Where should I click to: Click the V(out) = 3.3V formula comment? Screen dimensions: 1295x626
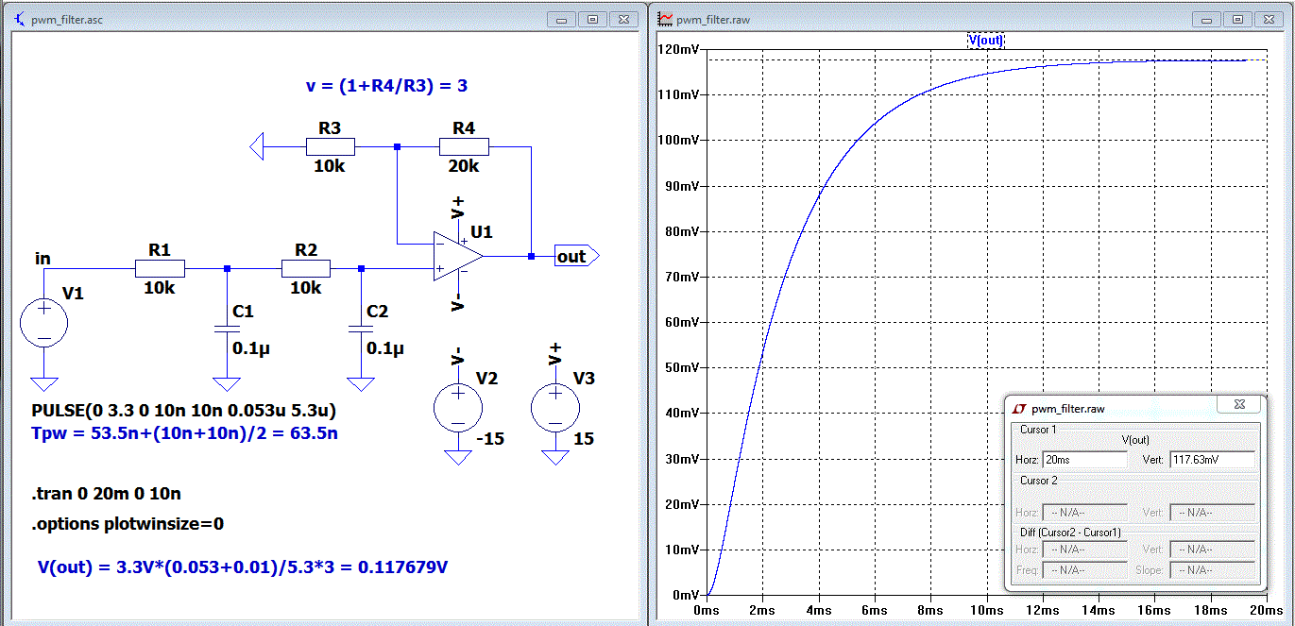click(x=243, y=567)
